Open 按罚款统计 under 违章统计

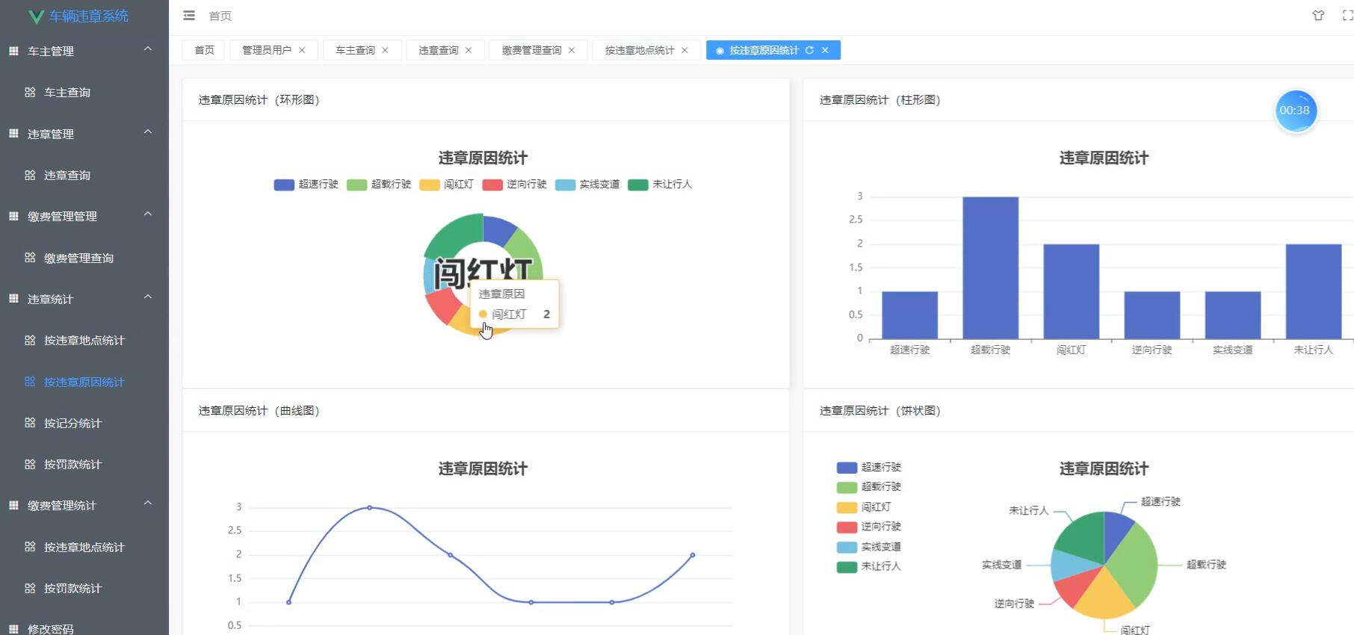pyautogui.click(x=84, y=464)
